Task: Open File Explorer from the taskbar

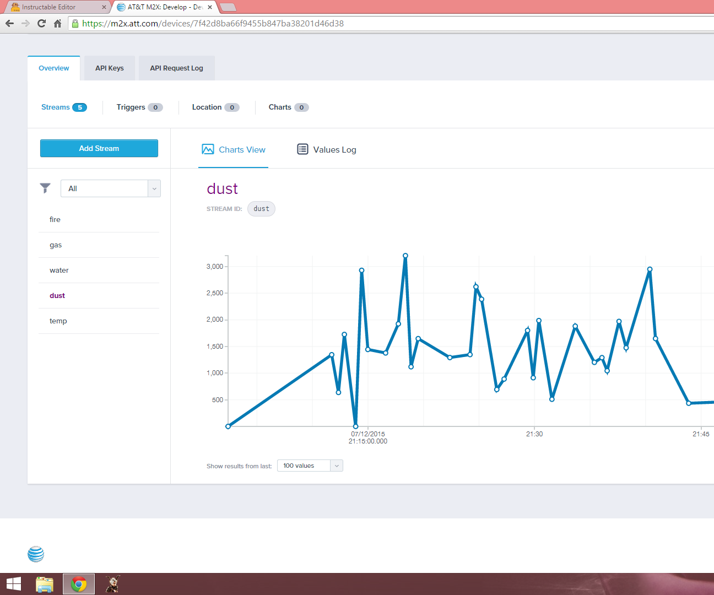Action: (x=45, y=584)
